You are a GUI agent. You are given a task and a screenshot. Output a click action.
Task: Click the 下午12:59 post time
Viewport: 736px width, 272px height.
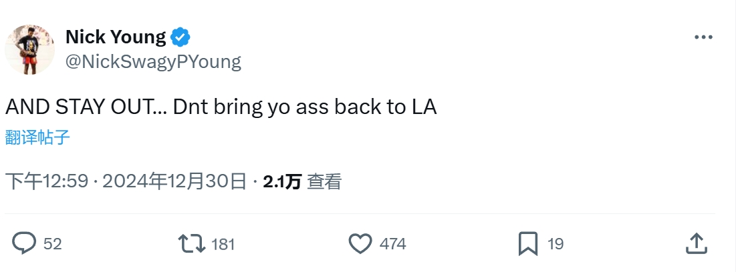[47, 181]
